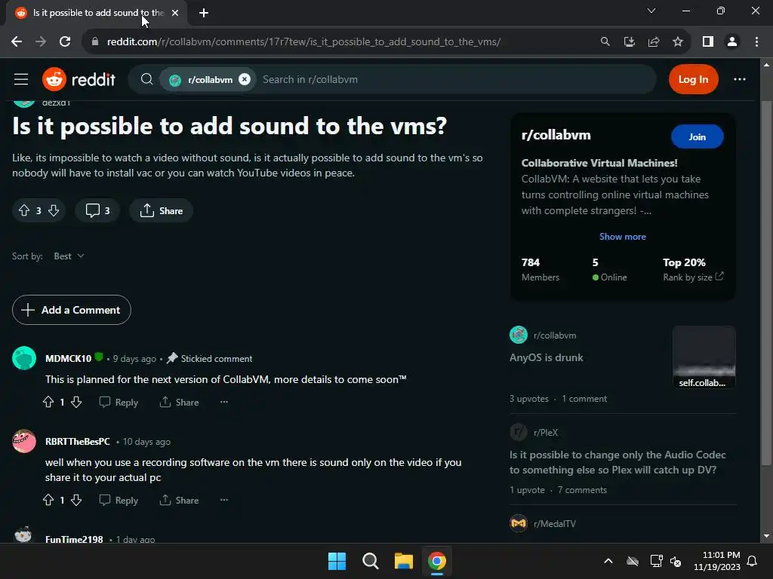Open the post's 3 comments button
Screen dimensions: 773x579
97,211
